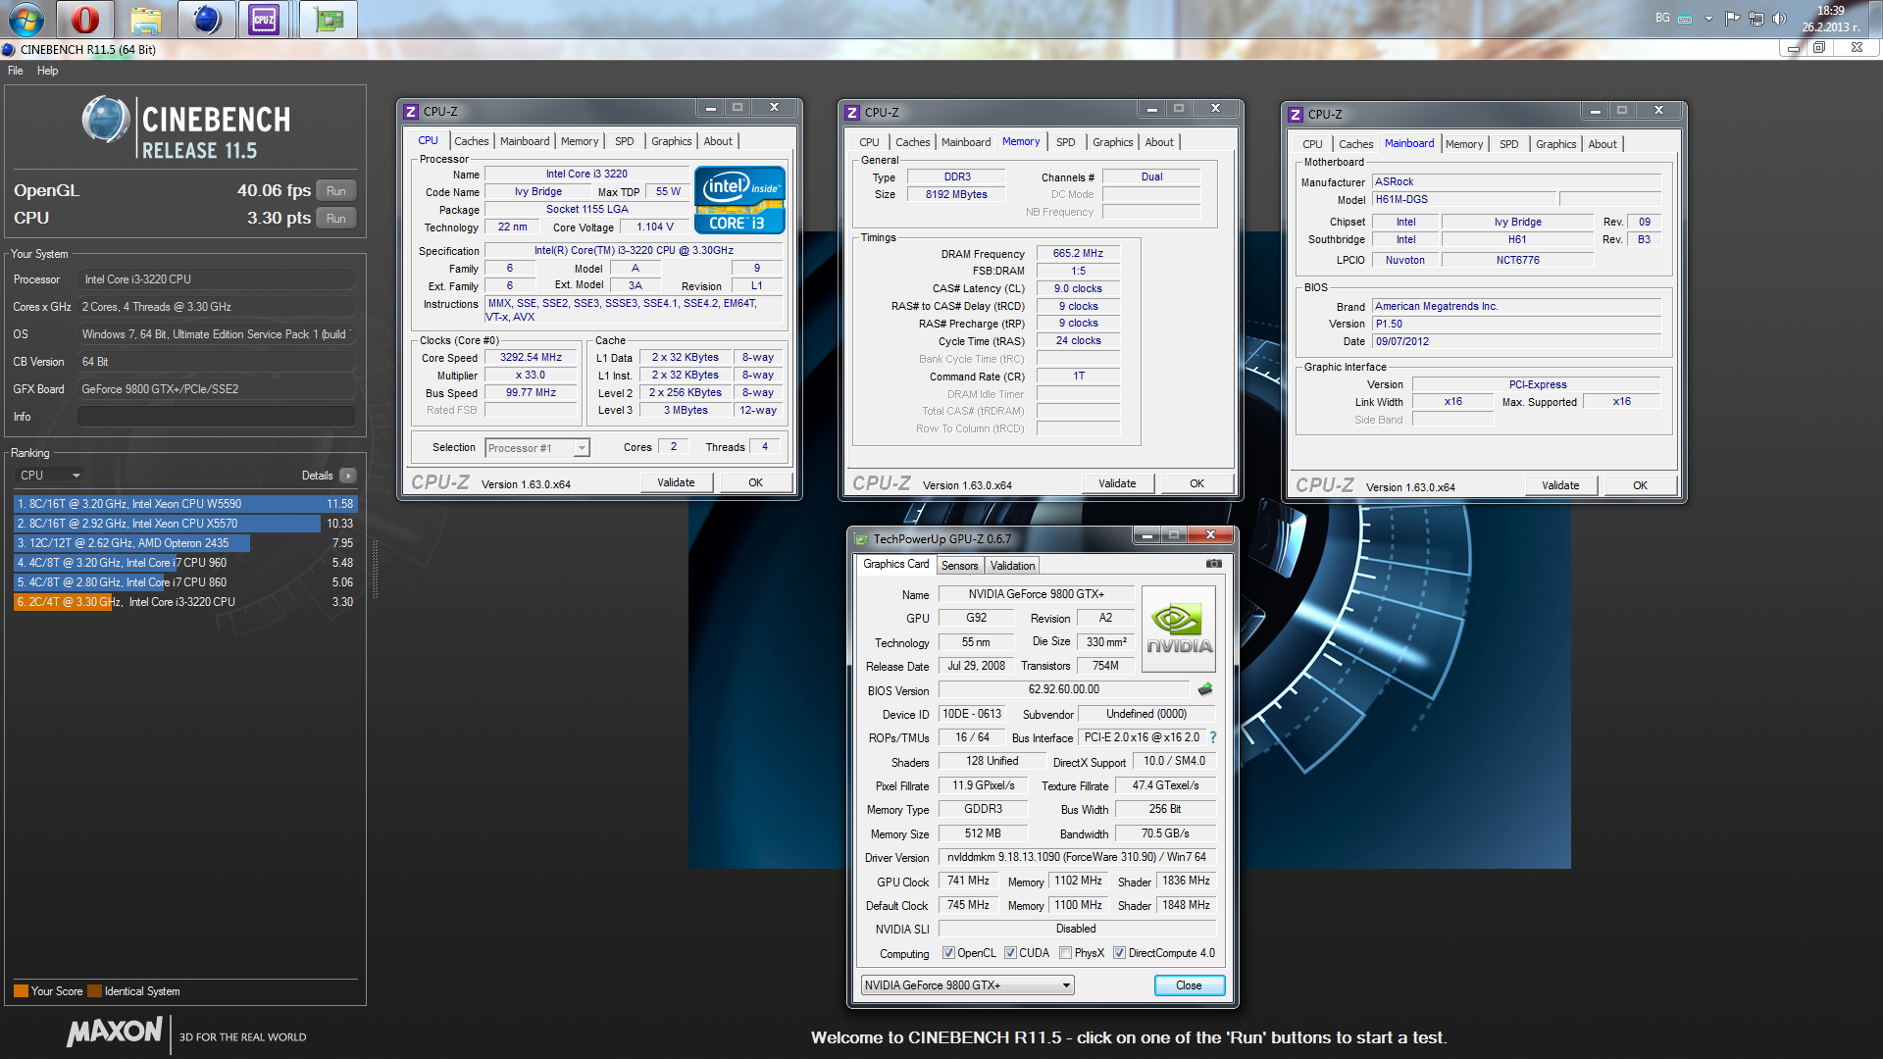Select ranking row Intel Core i3-3220 CPU
1883x1059 pixels.
184,602
